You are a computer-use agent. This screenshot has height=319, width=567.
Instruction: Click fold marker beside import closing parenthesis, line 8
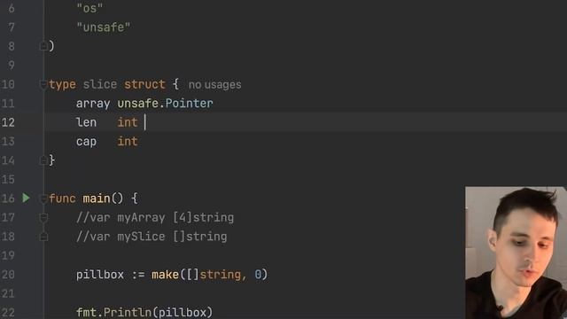43,46
